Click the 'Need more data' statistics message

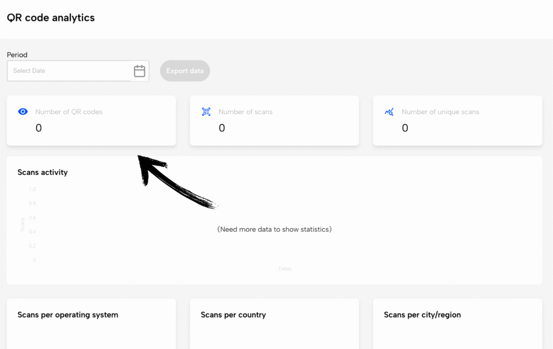point(274,229)
